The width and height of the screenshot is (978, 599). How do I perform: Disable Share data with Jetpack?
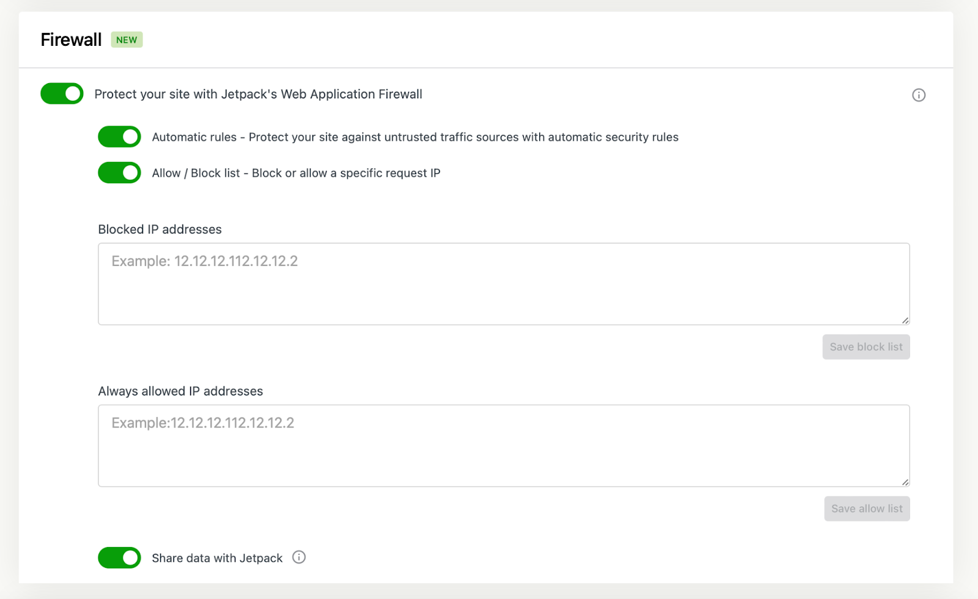[x=119, y=557]
